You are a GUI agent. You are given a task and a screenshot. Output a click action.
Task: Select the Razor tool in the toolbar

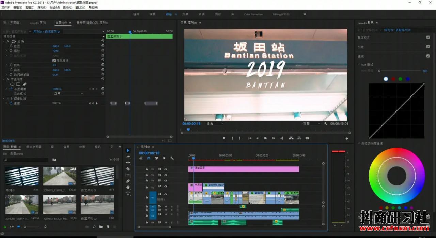coord(128,169)
